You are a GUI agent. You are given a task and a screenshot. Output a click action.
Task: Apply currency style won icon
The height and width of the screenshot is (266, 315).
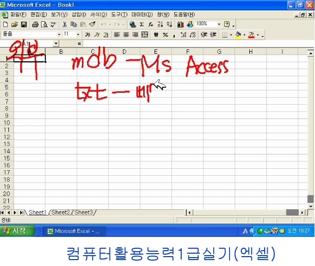[x=156, y=35]
